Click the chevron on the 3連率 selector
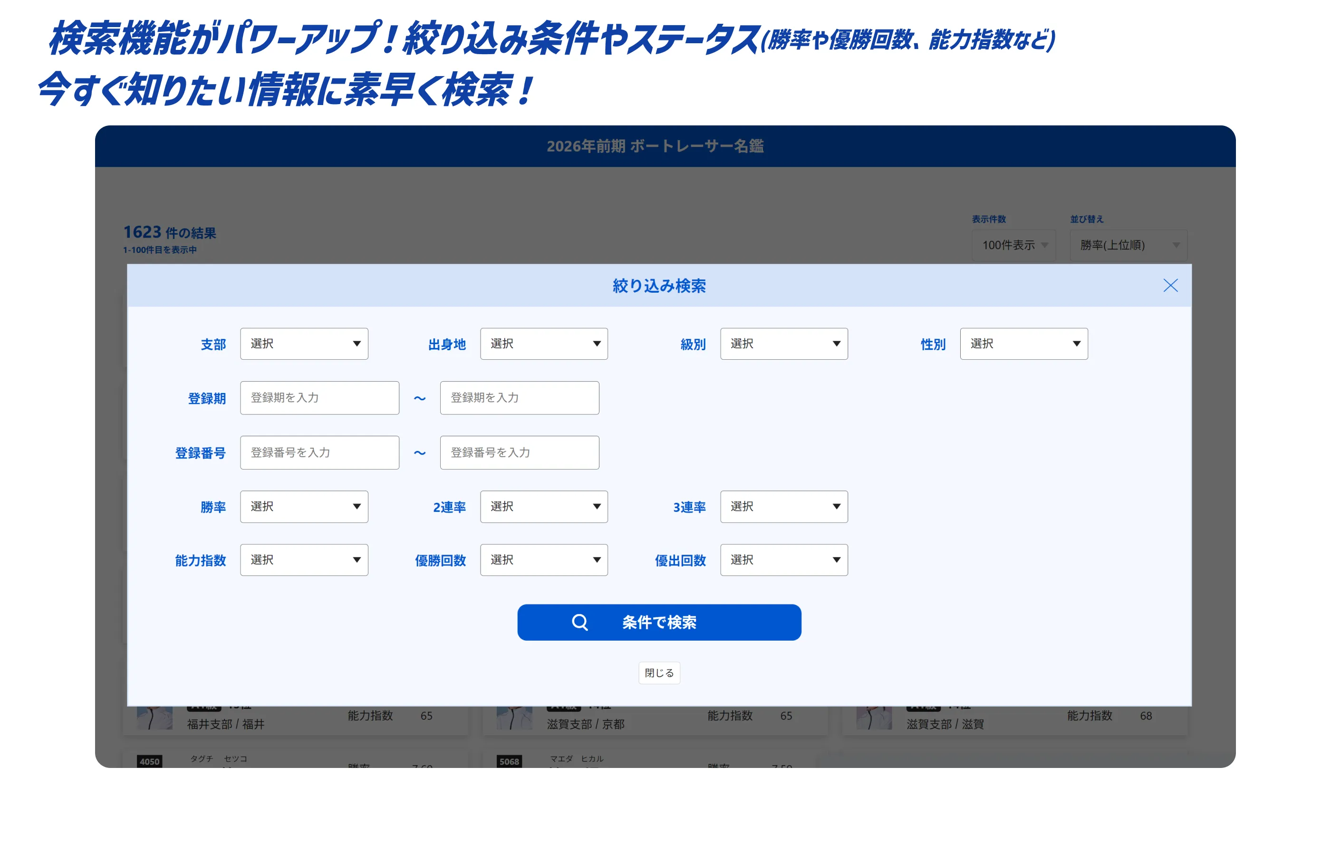This screenshot has width=1331, height=844. (x=836, y=506)
